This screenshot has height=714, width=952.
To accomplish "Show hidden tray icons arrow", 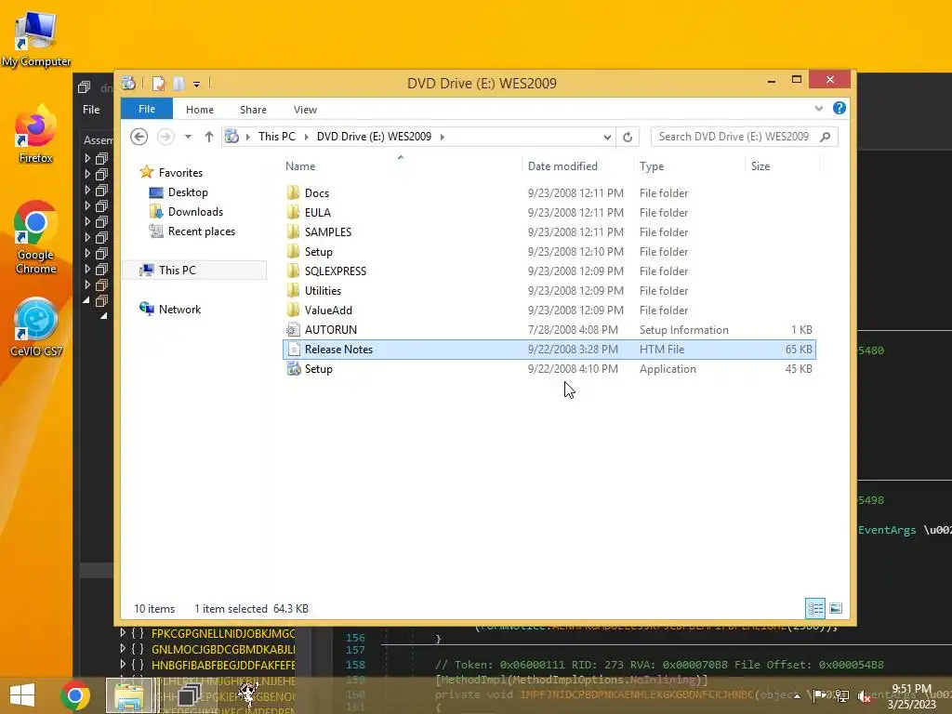I will 797,695.
